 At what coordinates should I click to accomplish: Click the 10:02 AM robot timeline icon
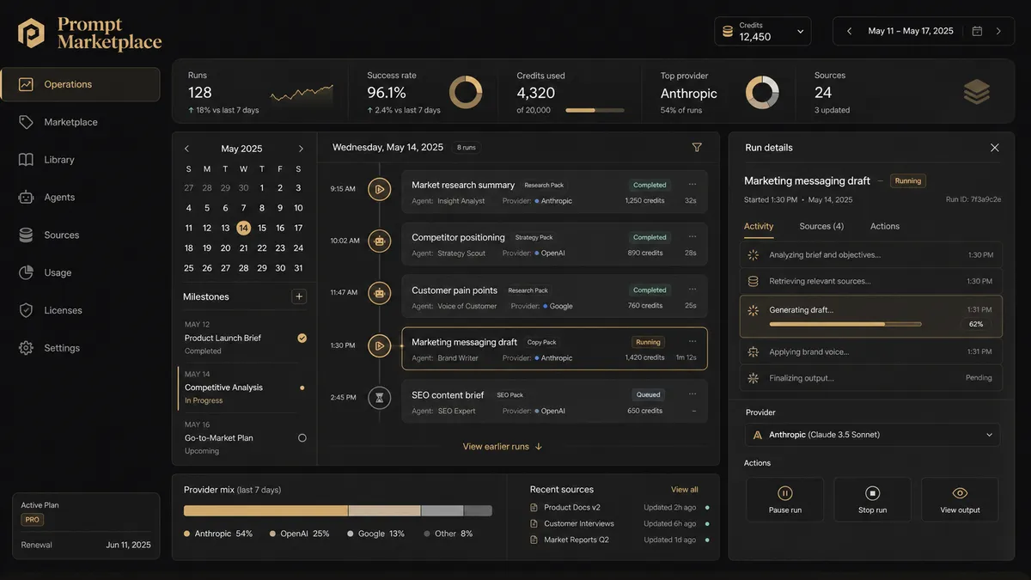(380, 241)
